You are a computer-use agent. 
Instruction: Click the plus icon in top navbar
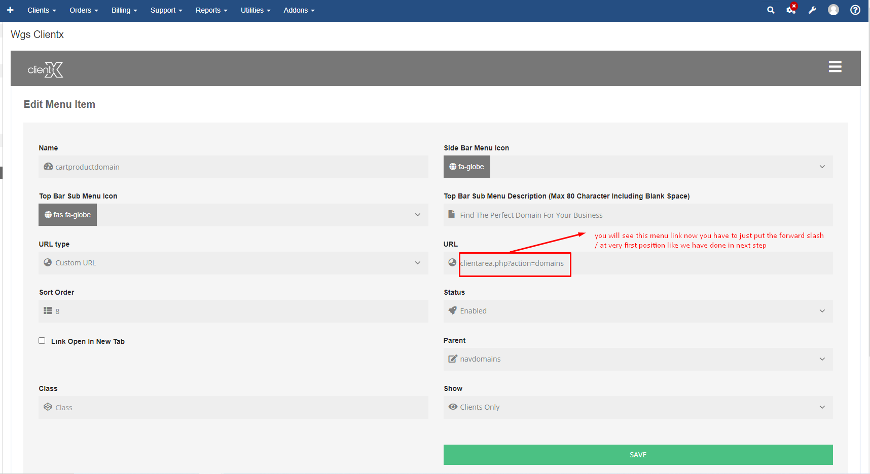tap(10, 10)
